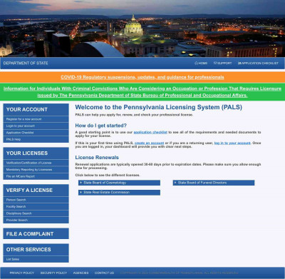
Task: Open Support in the top navigation bar
Action: point(222,63)
